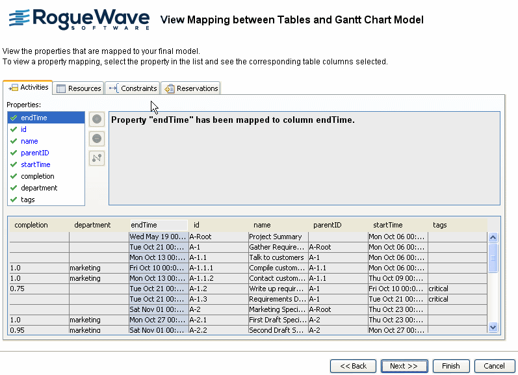This screenshot has height=375, width=518.
Task: Click the map property connector icon
Action: (96, 158)
